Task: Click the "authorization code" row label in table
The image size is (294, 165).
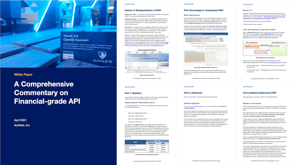Action: pyautogui.click(x=130, y=145)
